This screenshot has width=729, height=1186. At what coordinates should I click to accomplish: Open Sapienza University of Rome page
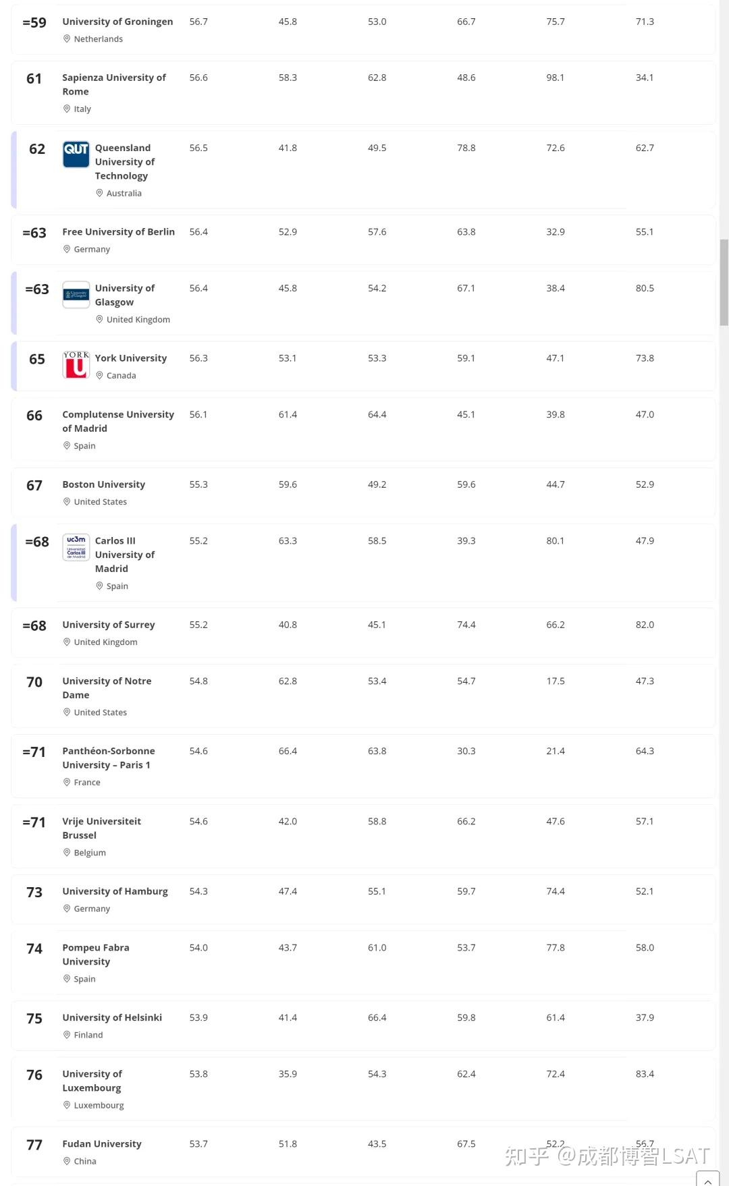click(x=113, y=84)
